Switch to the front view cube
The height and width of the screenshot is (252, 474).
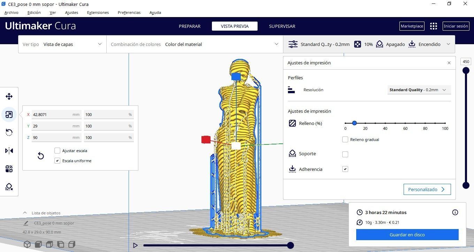tap(38, 244)
